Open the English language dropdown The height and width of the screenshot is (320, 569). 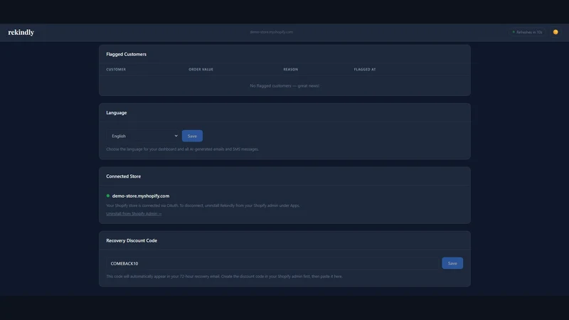pyautogui.click(x=144, y=136)
